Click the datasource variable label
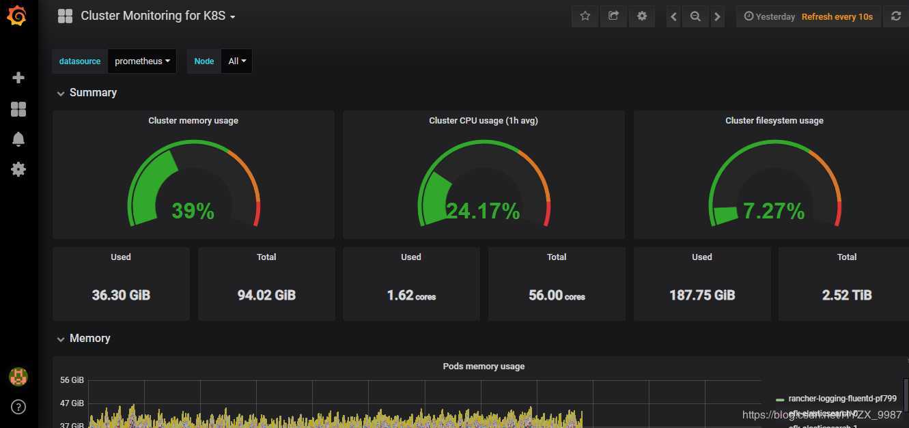909x428 pixels. coord(80,61)
